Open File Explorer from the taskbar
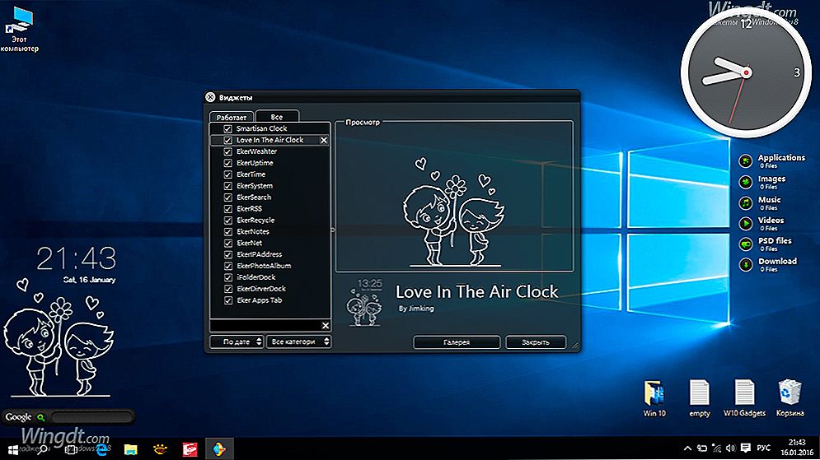820x460 pixels. pos(131,449)
